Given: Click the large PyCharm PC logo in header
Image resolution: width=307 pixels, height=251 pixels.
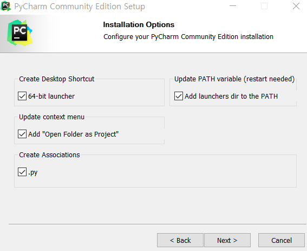Looking at the screenshot, I should pyautogui.click(x=19, y=33).
